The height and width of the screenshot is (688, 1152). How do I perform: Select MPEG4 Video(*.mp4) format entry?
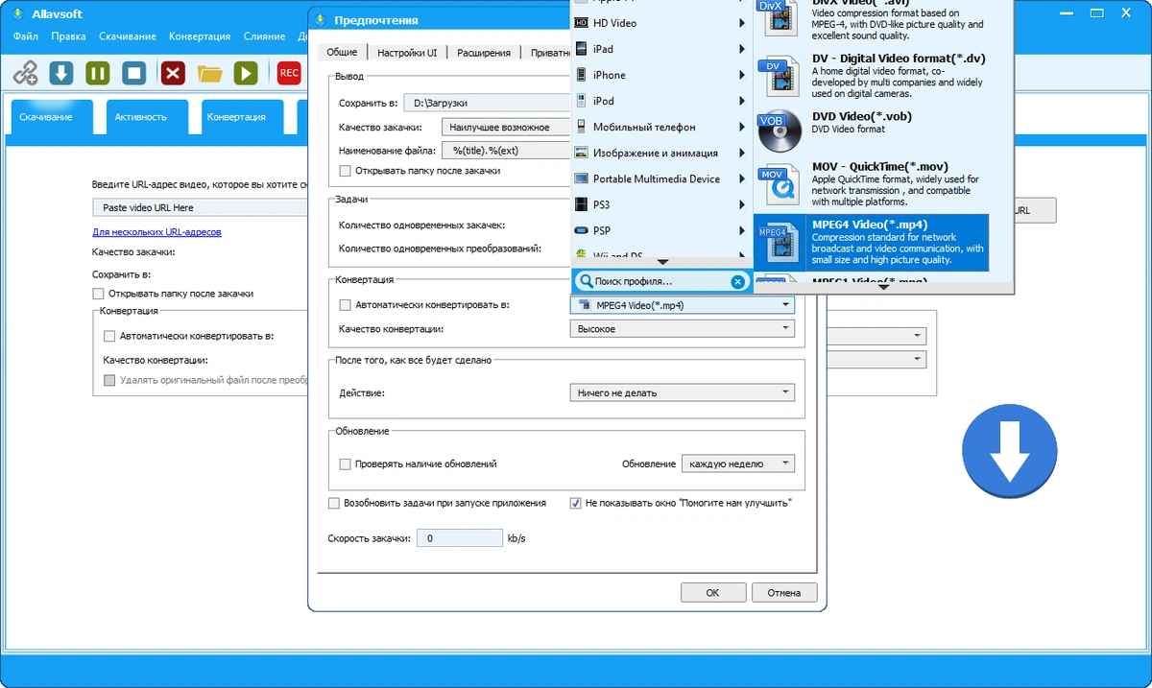pos(872,243)
